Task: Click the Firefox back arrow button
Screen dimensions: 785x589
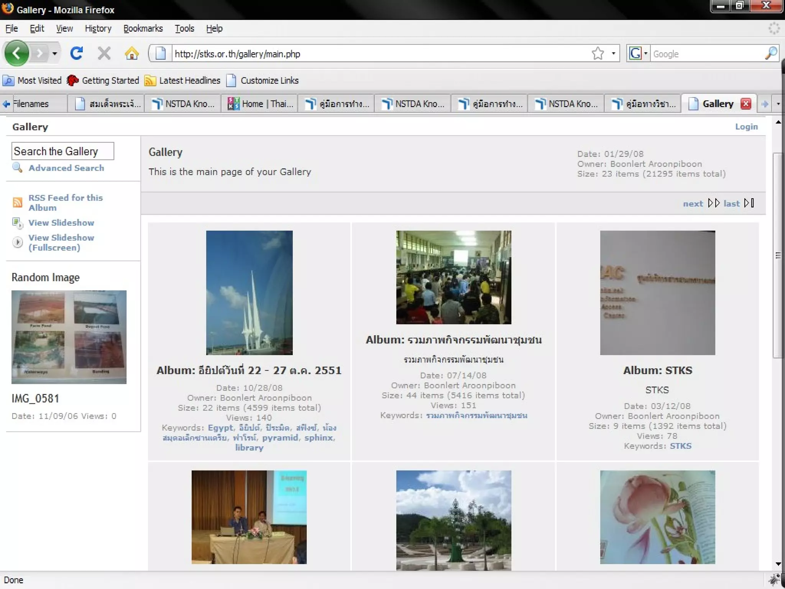Action: coord(16,53)
